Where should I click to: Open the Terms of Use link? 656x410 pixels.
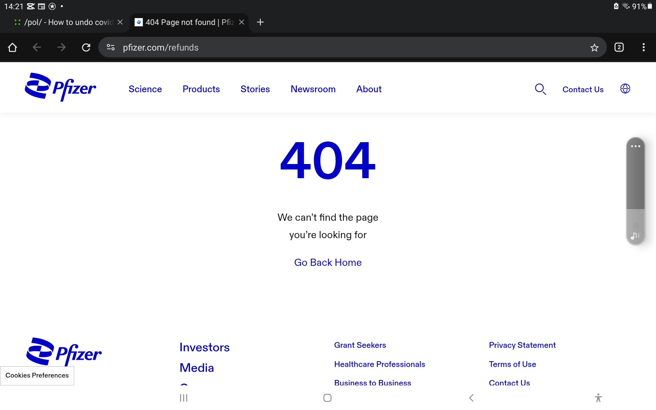click(x=512, y=364)
